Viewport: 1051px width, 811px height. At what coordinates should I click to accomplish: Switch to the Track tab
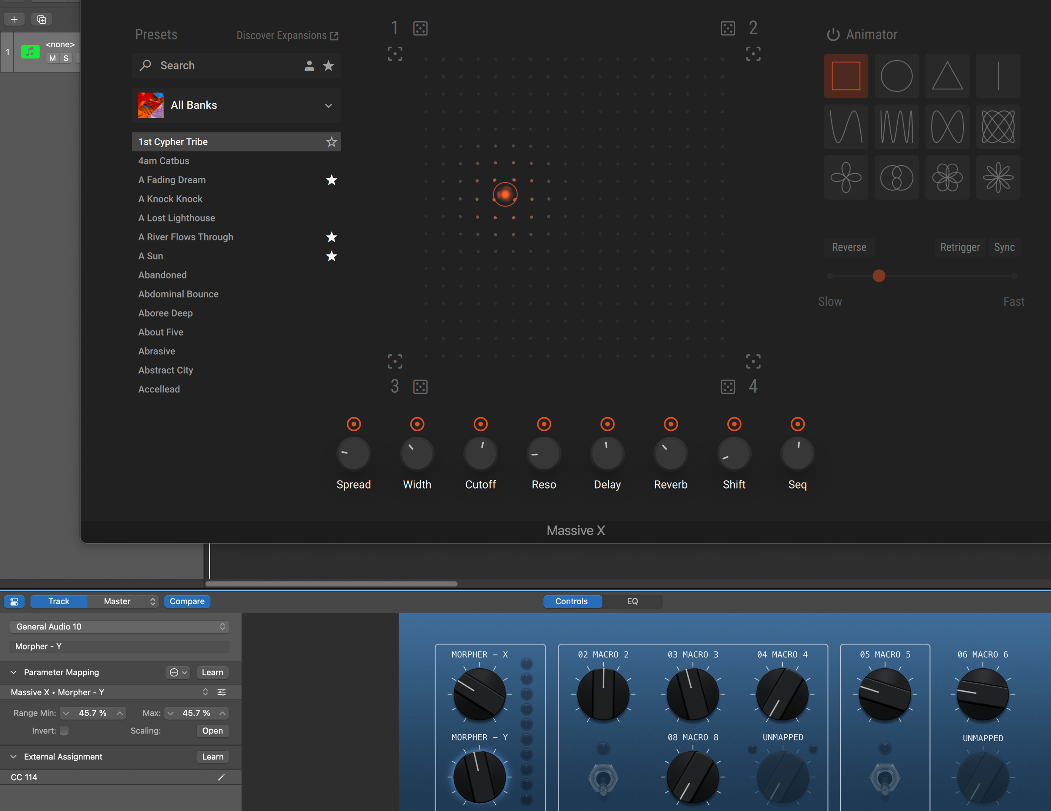(x=59, y=602)
